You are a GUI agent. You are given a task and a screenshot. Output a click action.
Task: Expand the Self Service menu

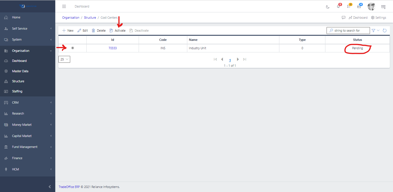pyautogui.click(x=28, y=28)
